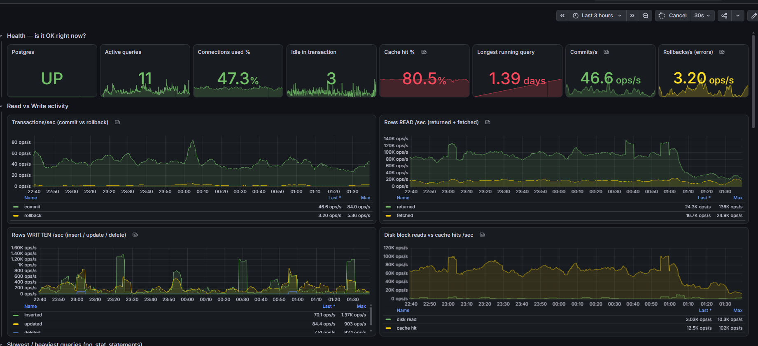Sort Disk block reads legend by Name

pyautogui.click(x=403, y=311)
